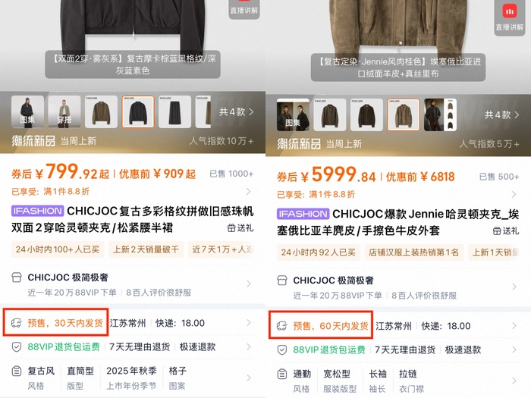
Task: Open the left shipping details chevron at 快递: 18.00
Action: (x=249, y=323)
